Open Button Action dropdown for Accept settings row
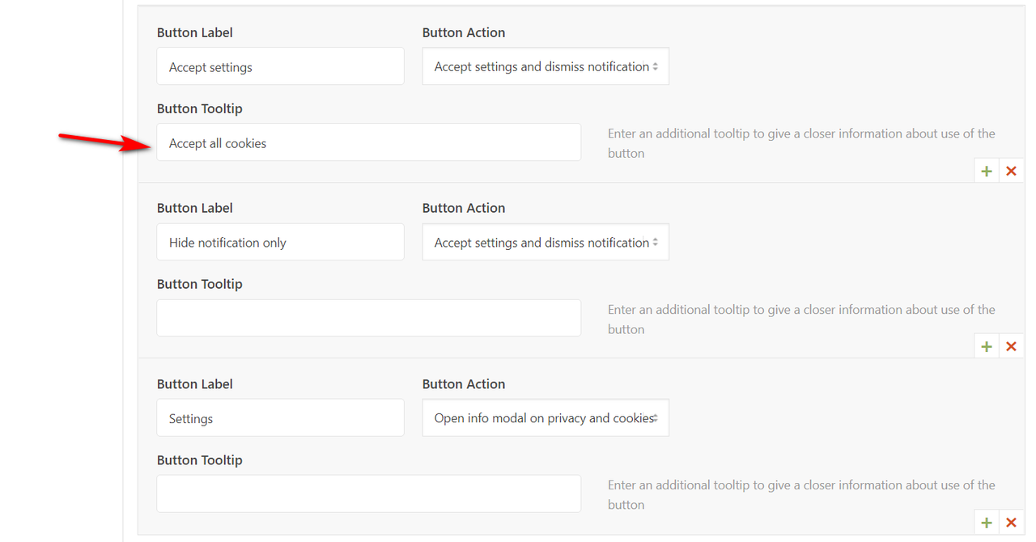 546,66
